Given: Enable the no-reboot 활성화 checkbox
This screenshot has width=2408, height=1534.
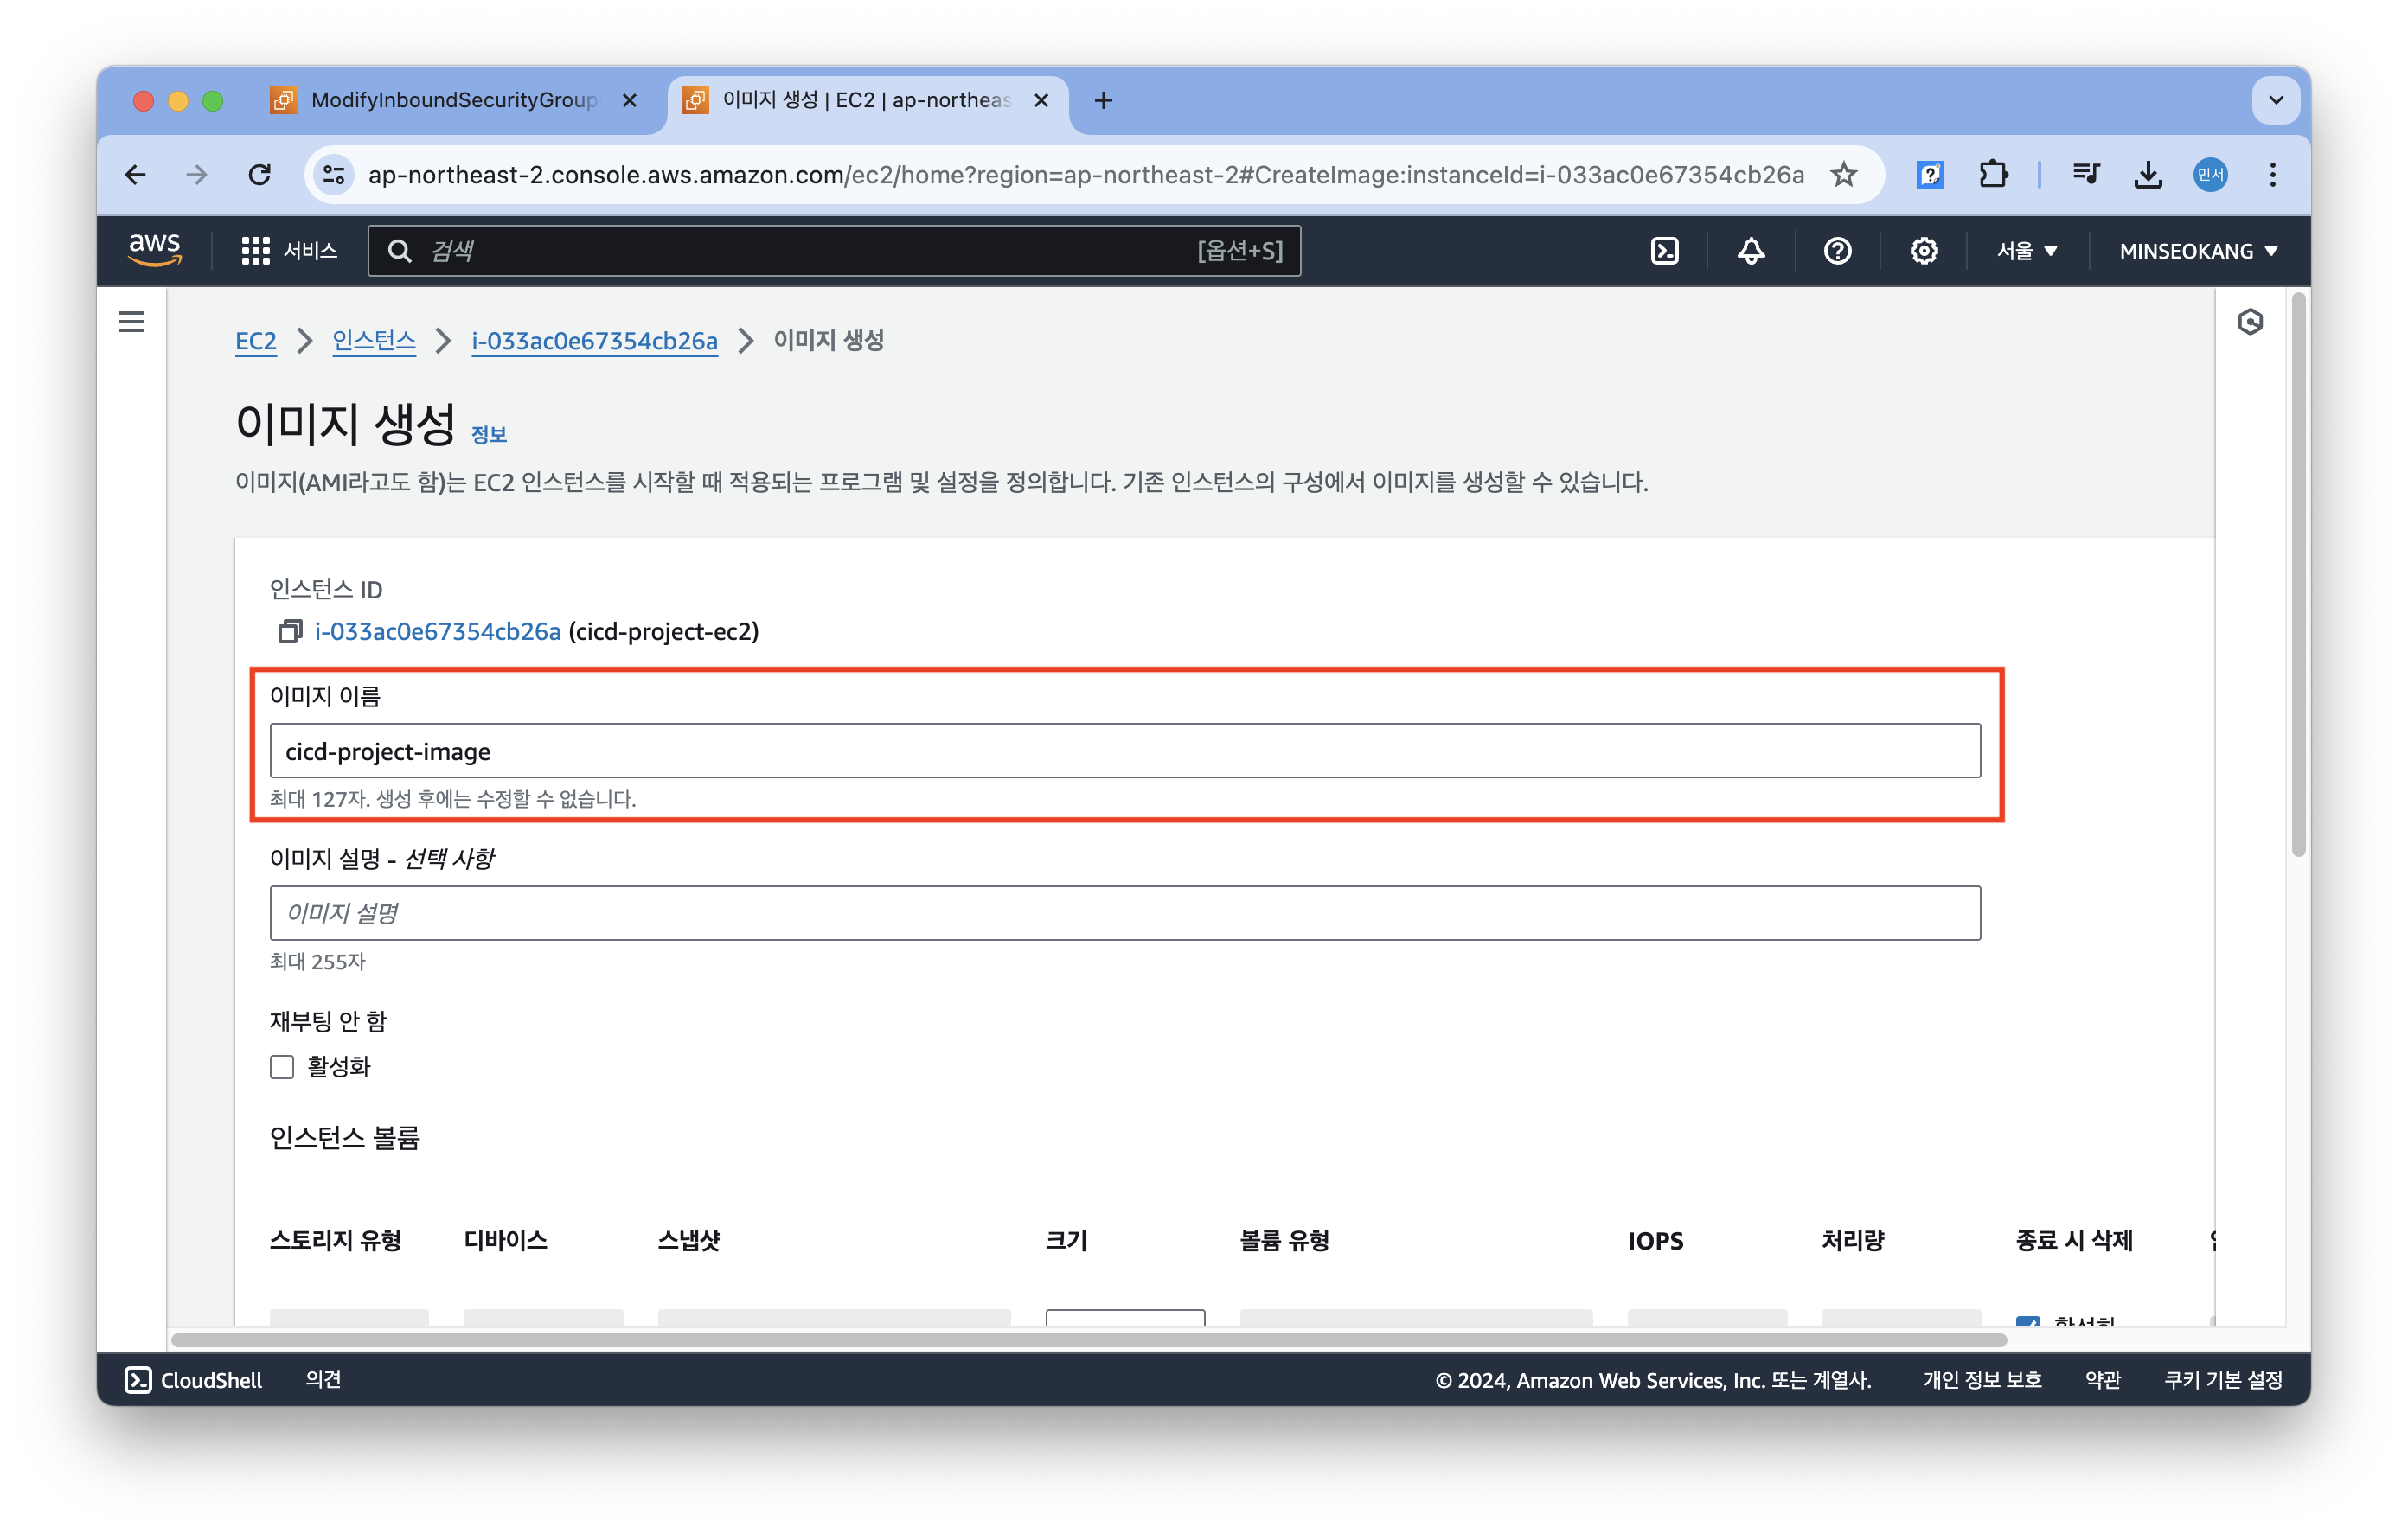Looking at the screenshot, I should 282,1067.
